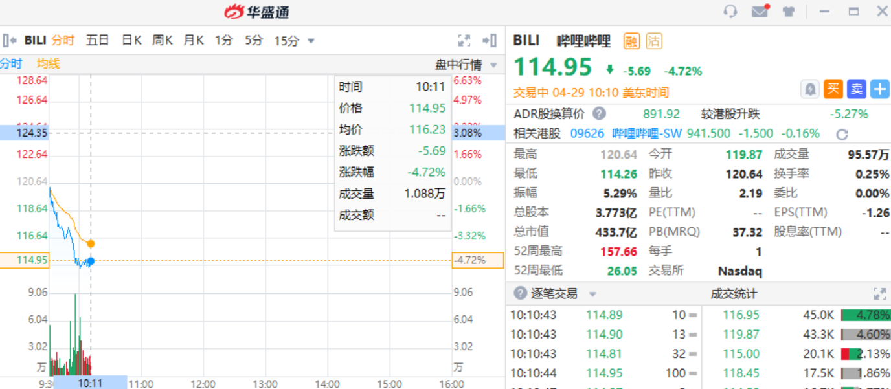Click help icon next to 逐笔交易
891x389 pixels.
point(520,294)
